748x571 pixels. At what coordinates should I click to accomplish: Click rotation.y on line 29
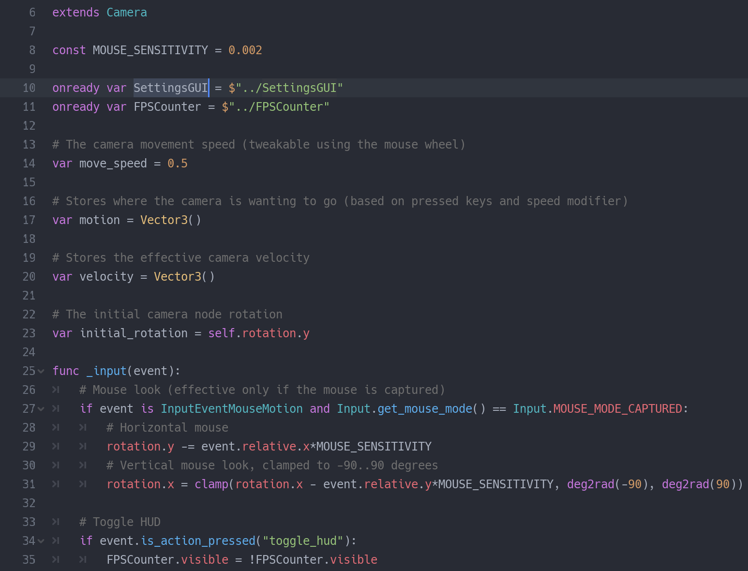coord(140,447)
